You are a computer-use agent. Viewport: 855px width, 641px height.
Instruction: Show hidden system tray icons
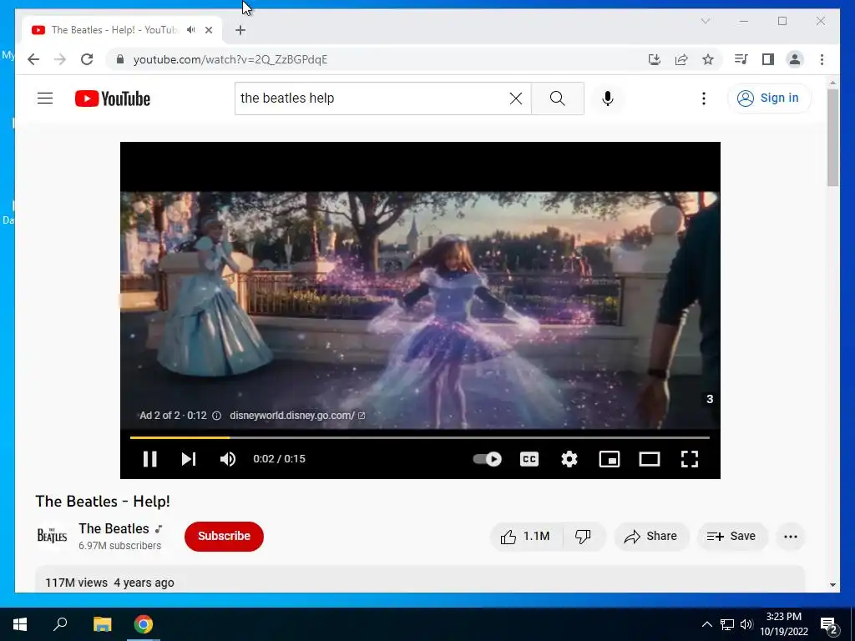point(706,624)
